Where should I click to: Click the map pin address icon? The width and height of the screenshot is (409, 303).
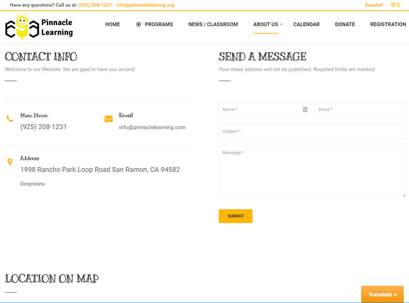pos(10,162)
